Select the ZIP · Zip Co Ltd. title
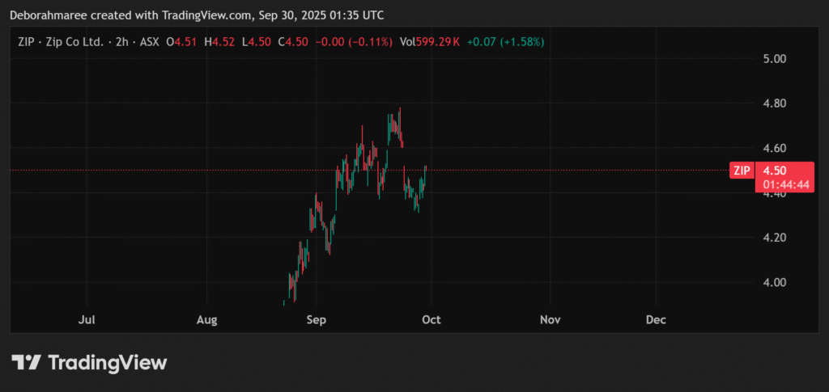The height and width of the screenshot is (392, 829). pyautogui.click(x=61, y=41)
